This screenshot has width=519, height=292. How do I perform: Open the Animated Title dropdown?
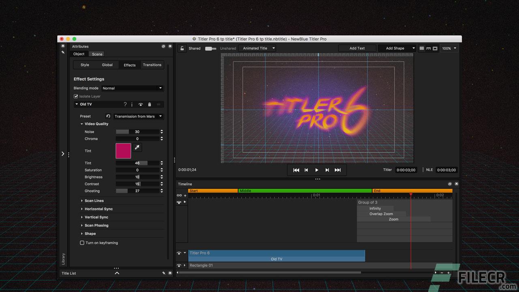(x=257, y=48)
